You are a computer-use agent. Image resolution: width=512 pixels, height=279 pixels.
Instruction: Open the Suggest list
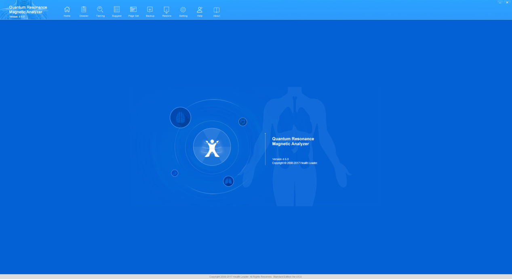pos(117,11)
